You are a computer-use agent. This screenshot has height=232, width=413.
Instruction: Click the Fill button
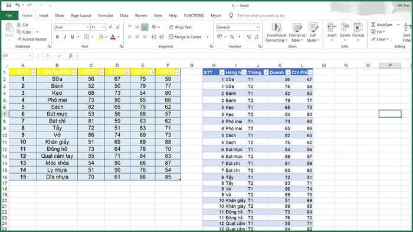[378, 32]
